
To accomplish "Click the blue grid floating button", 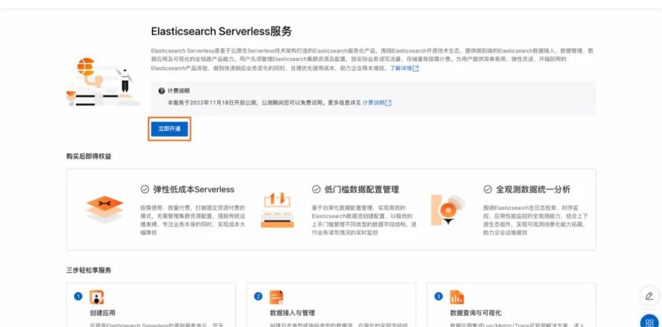I will pyautogui.click(x=650, y=321).
